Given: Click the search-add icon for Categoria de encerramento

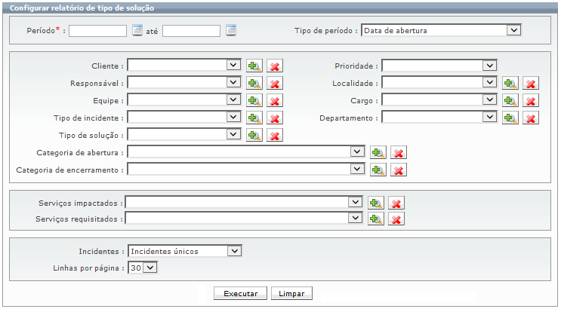Looking at the screenshot, I should click(378, 170).
